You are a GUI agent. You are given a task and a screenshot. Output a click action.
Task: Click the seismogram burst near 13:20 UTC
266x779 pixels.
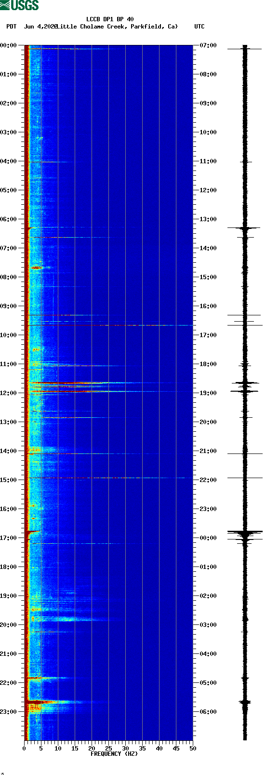click(245, 227)
